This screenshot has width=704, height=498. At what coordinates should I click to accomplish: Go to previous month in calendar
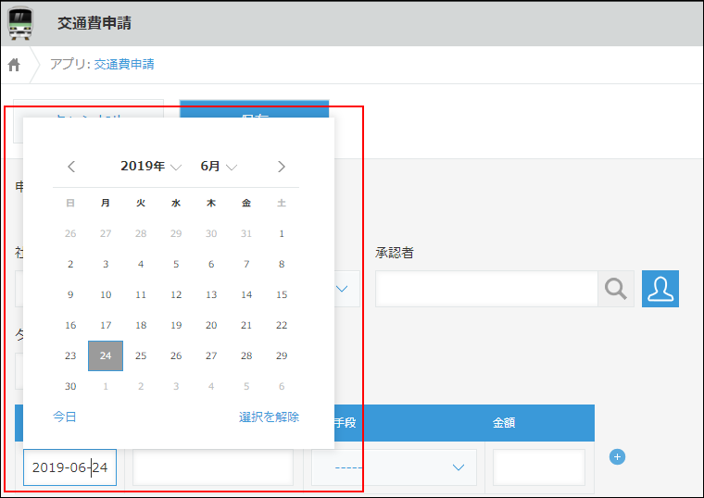click(71, 167)
